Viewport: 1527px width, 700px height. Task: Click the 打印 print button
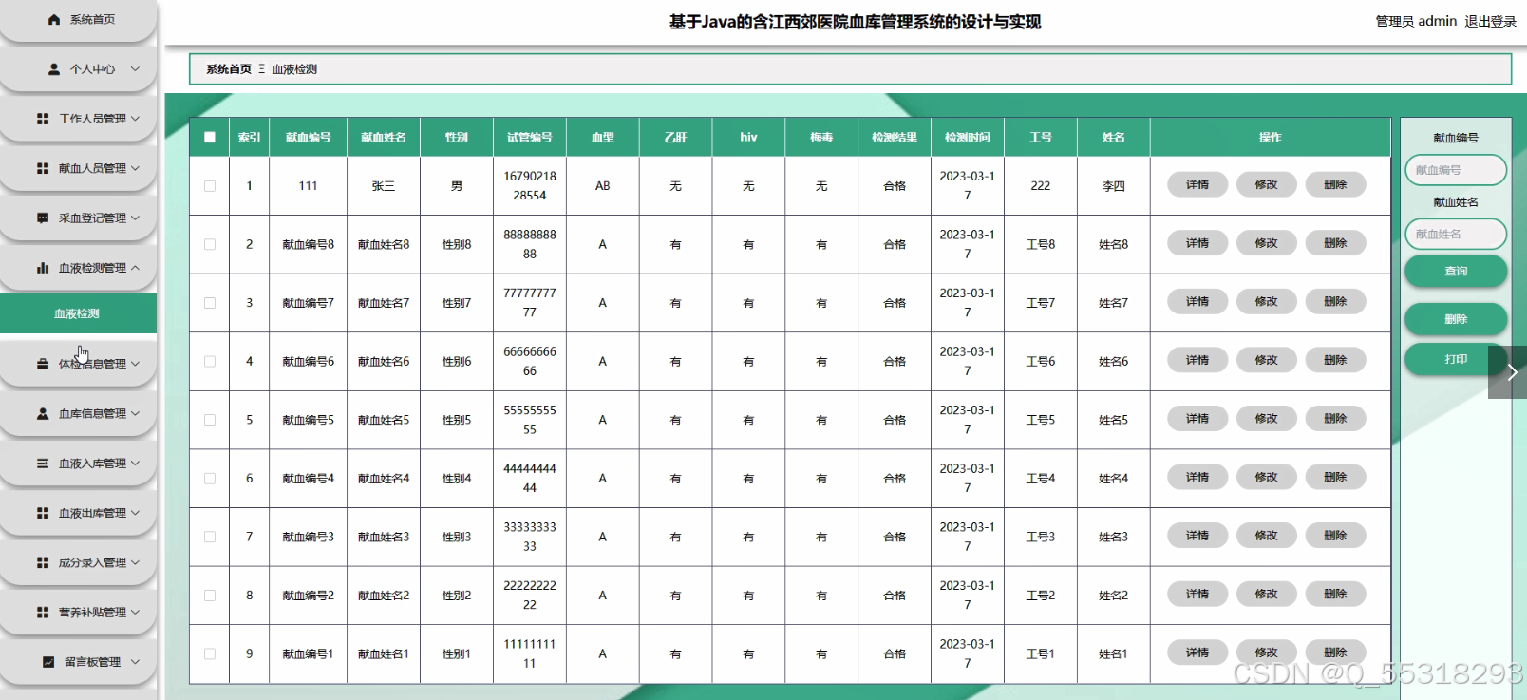pyautogui.click(x=1456, y=359)
